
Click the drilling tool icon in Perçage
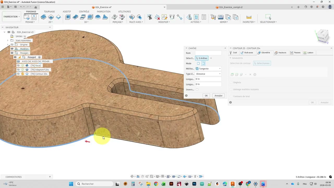click(115, 17)
